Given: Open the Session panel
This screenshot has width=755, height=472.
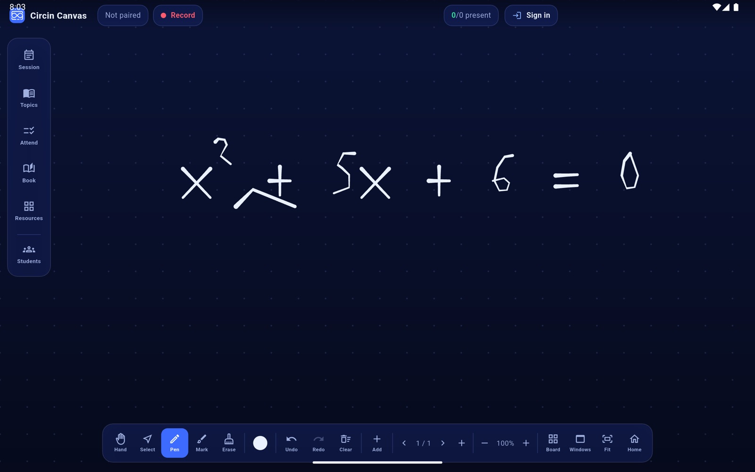Looking at the screenshot, I should pyautogui.click(x=29, y=59).
